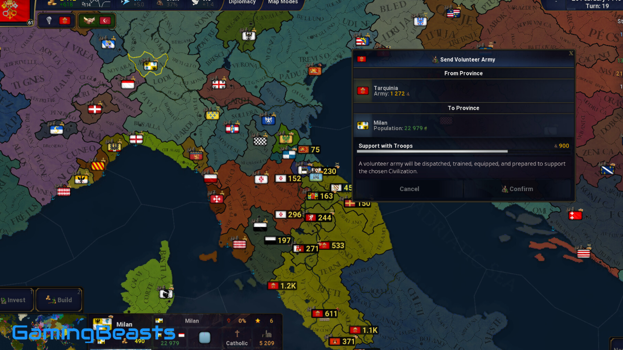Viewport: 623px width, 350px height.
Task: Click the dove peace icon in top bar
Action: click(x=196, y=3)
